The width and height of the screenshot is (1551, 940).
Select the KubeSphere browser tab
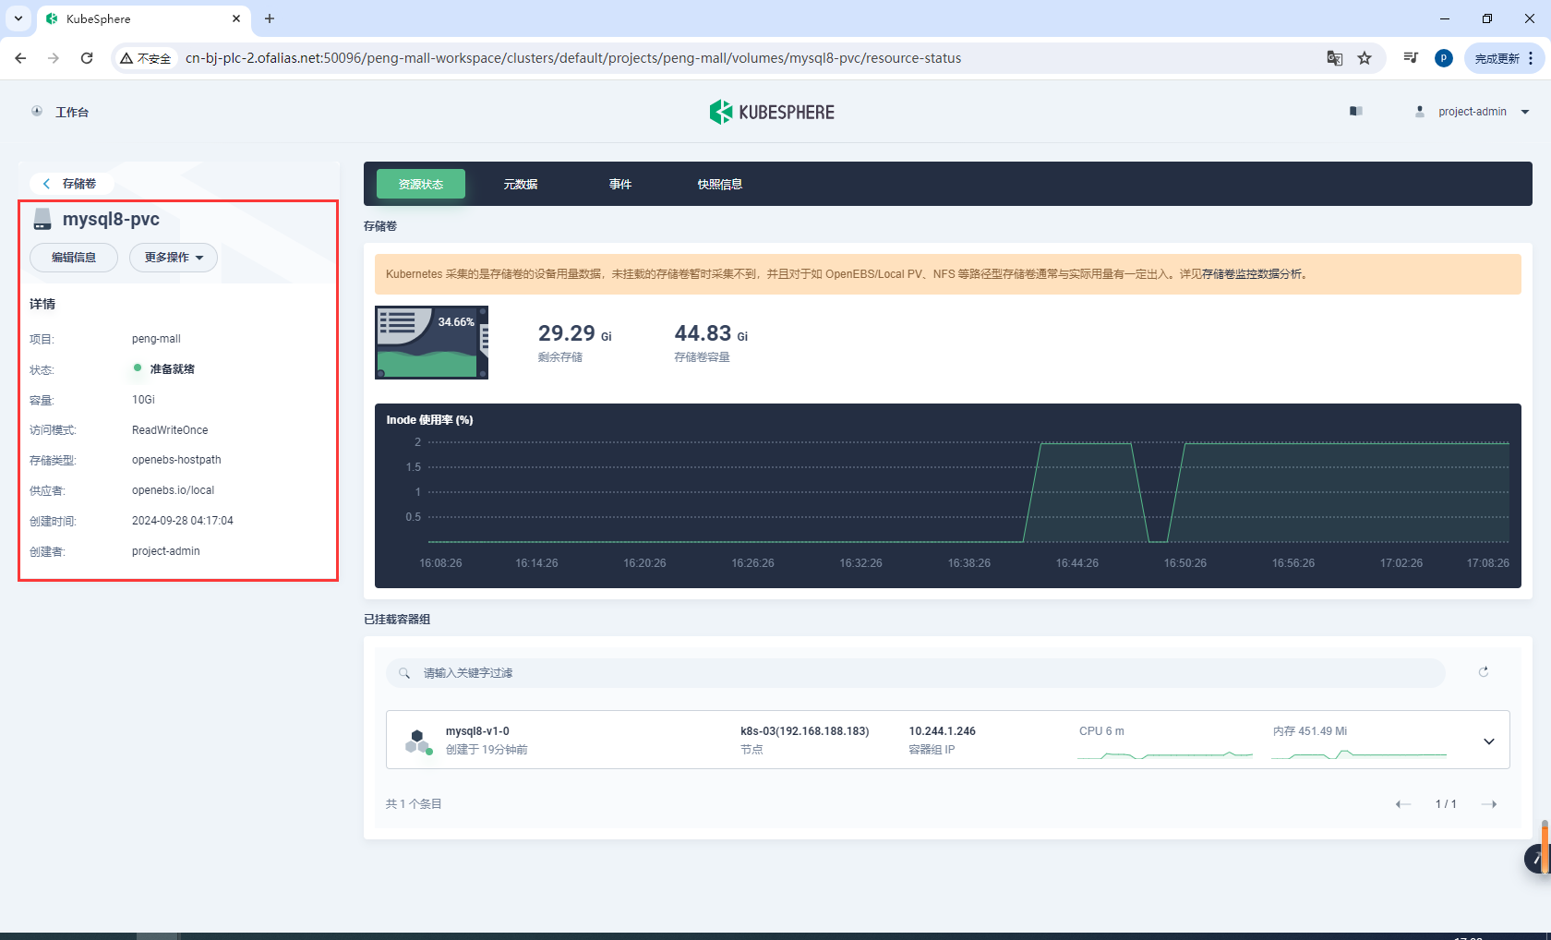click(143, 18)
